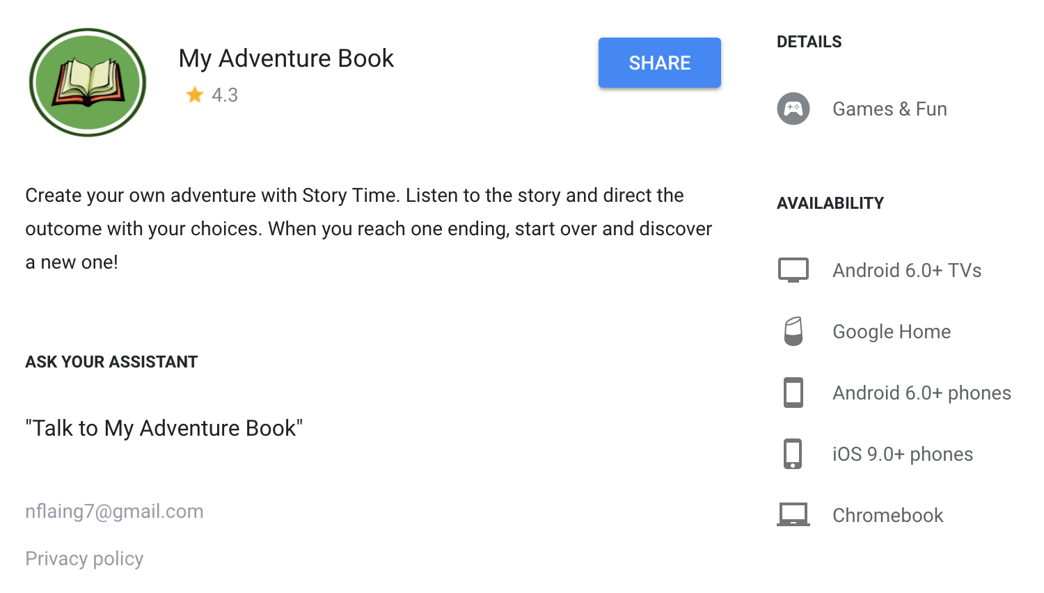Click the "Talk to My Adventure Book" phrase
The height and width of the screenshot is (593, 1044).
(164, 428)
